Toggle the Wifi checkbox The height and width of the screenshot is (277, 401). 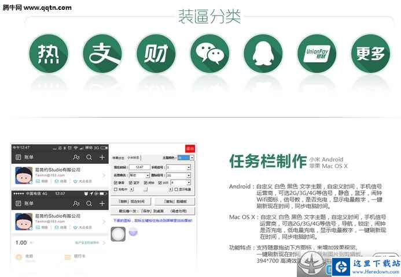(160, 182)
